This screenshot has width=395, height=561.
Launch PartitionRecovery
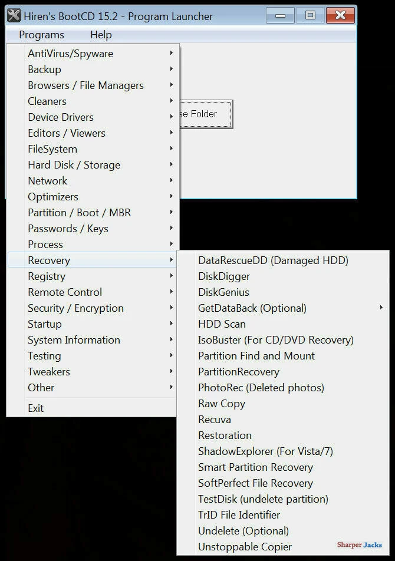[x=282, y=372]
